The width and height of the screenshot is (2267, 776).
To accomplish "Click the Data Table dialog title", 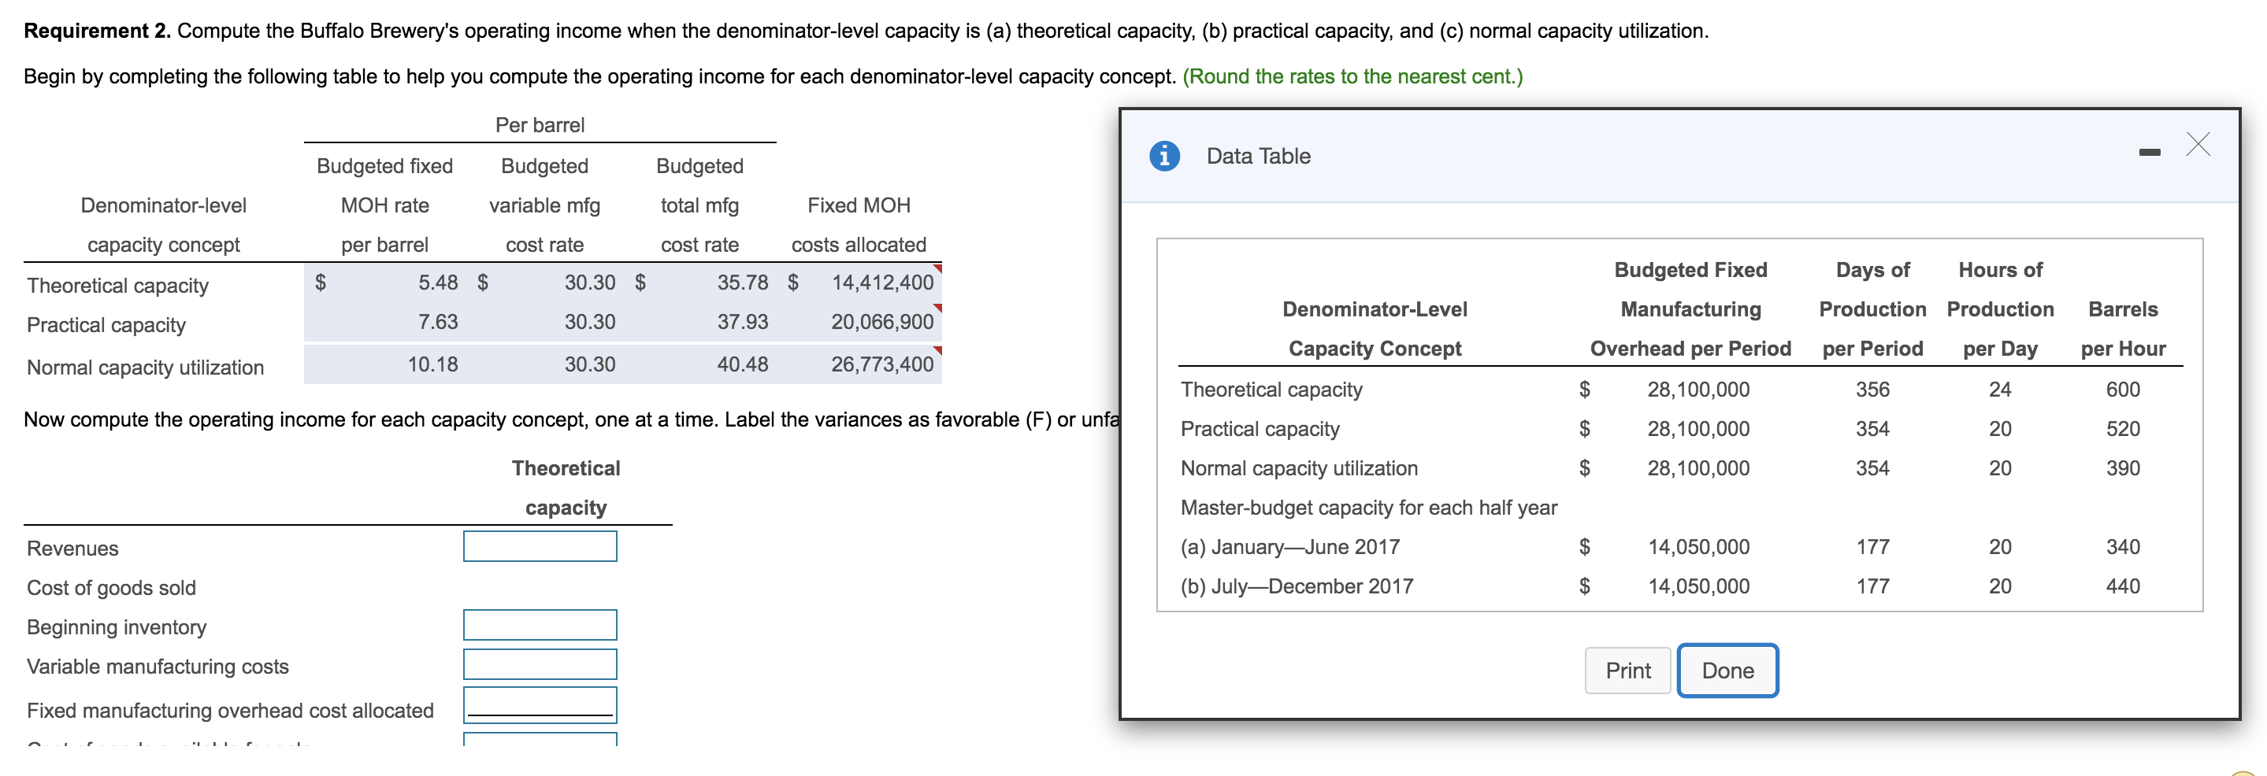I will coord(1258,156).
